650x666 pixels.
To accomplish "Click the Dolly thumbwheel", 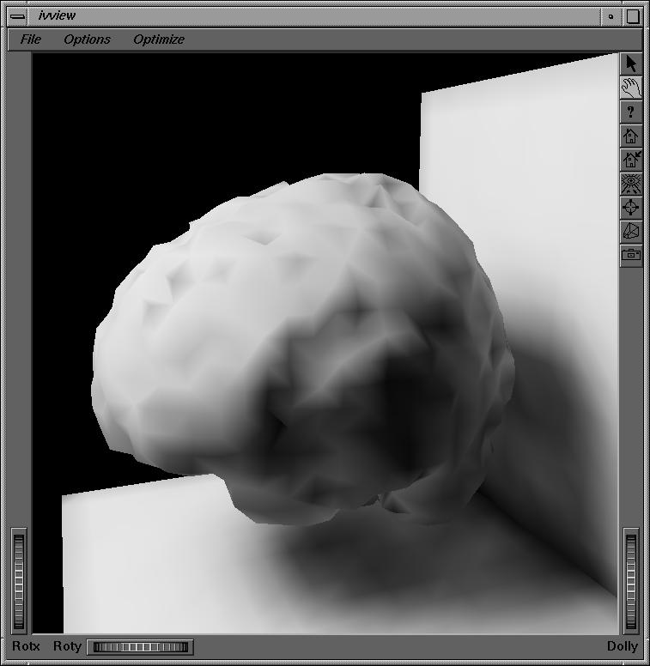I will pos(631,581).
